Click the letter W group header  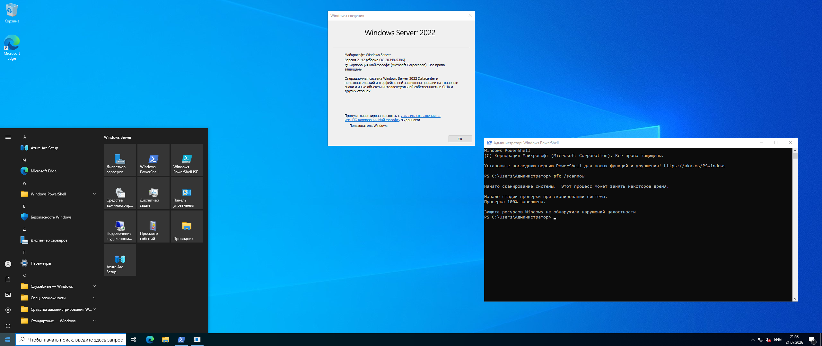24,183
